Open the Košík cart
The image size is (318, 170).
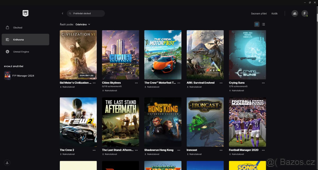point(275,13)
